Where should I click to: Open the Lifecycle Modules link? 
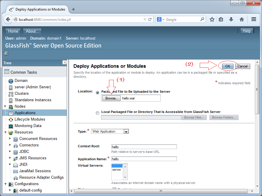point(30,119)
